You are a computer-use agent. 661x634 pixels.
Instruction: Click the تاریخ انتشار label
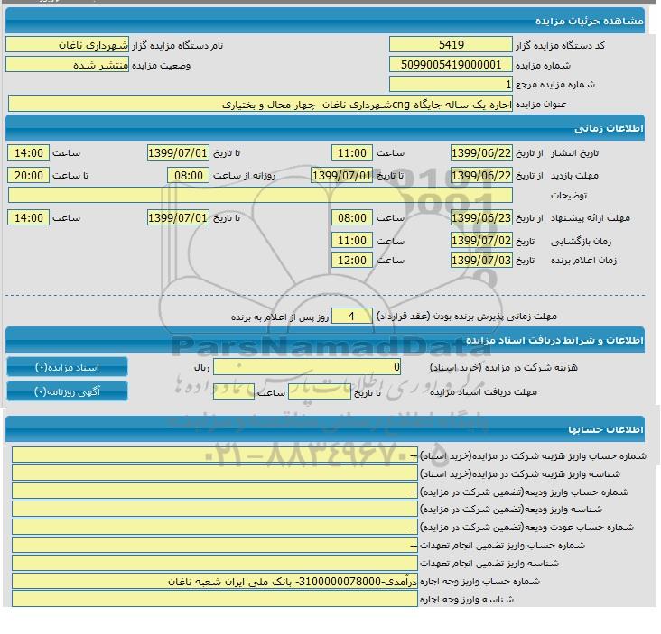(574, 152)
